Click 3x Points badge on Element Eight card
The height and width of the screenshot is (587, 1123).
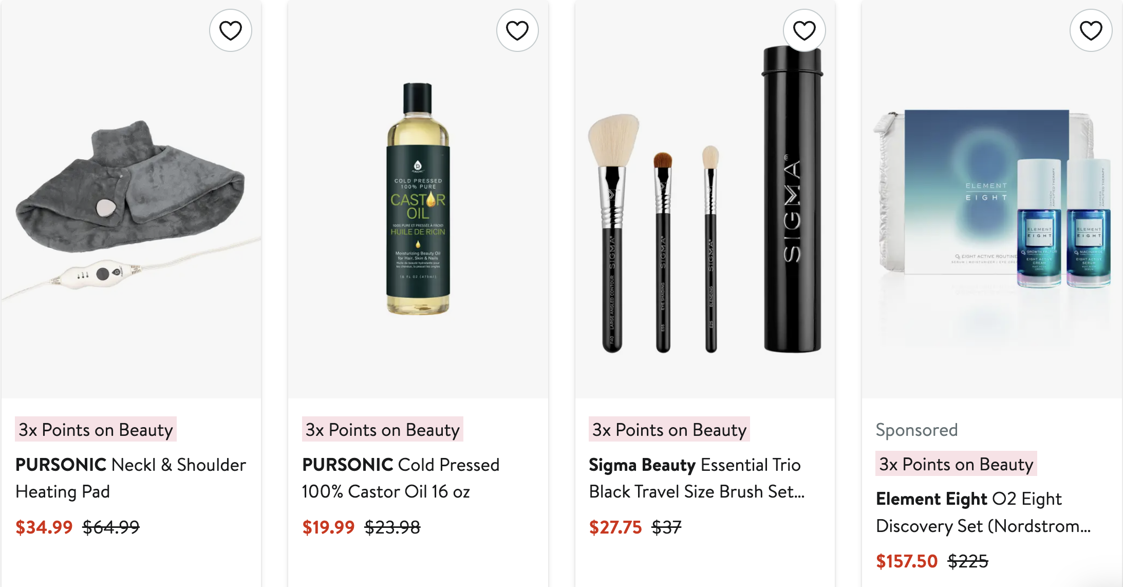956,464
